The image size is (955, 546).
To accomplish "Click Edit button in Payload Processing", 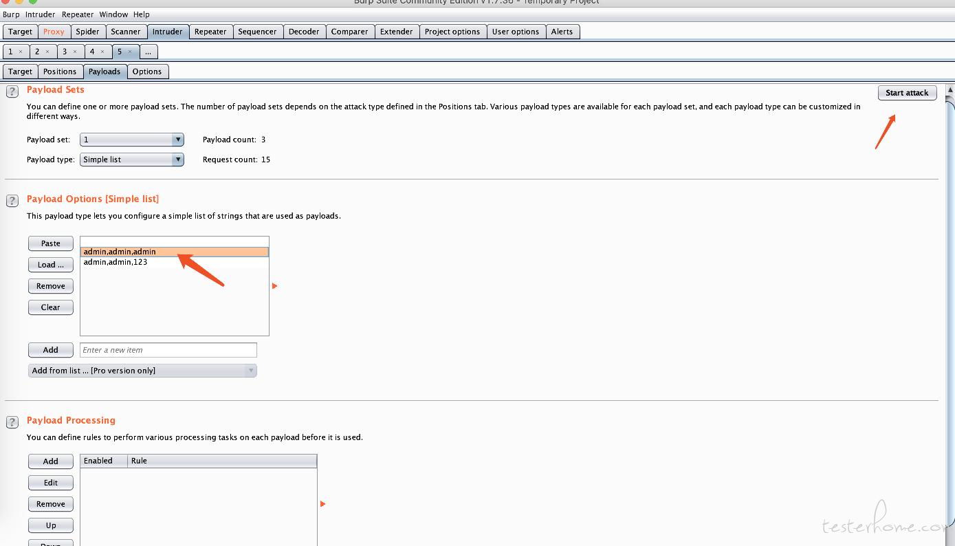I will (51, 483).
